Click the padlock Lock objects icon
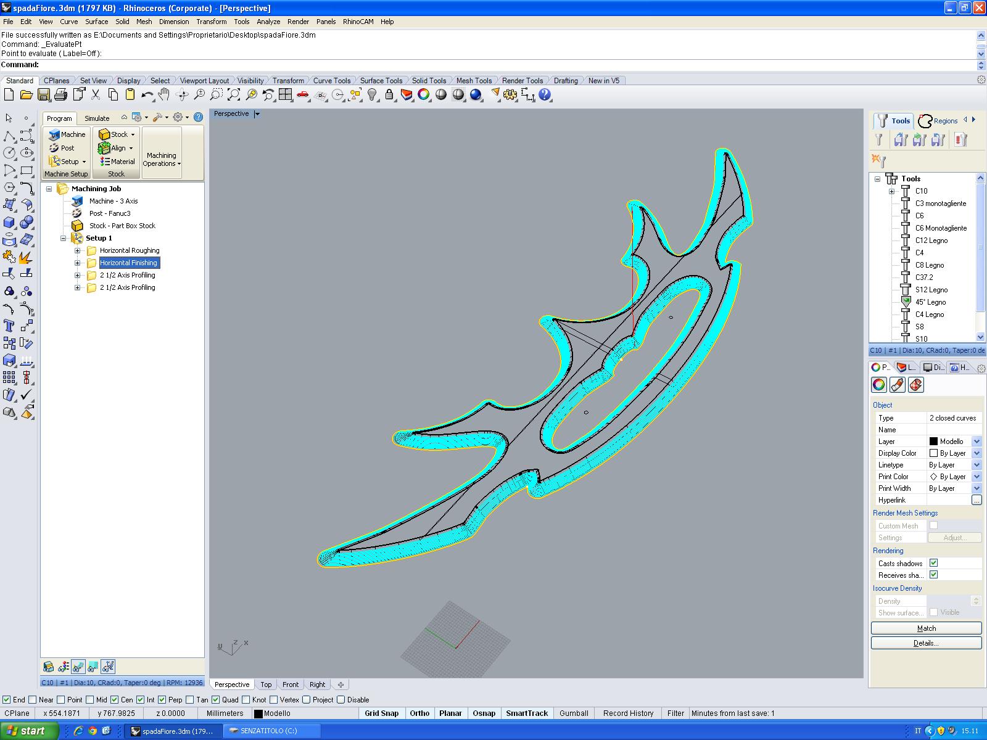 point(389,94)
